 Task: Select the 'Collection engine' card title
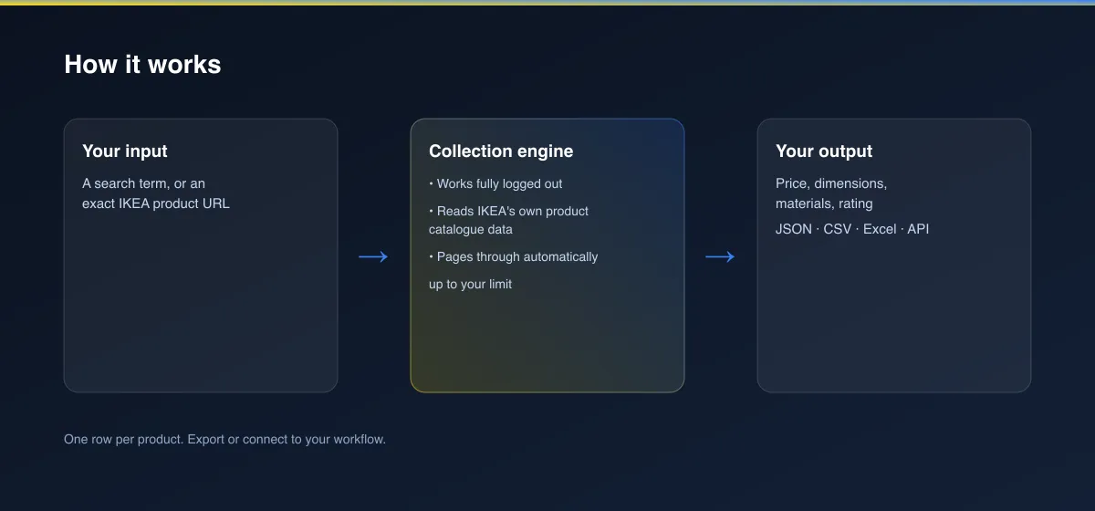point(501,151)
